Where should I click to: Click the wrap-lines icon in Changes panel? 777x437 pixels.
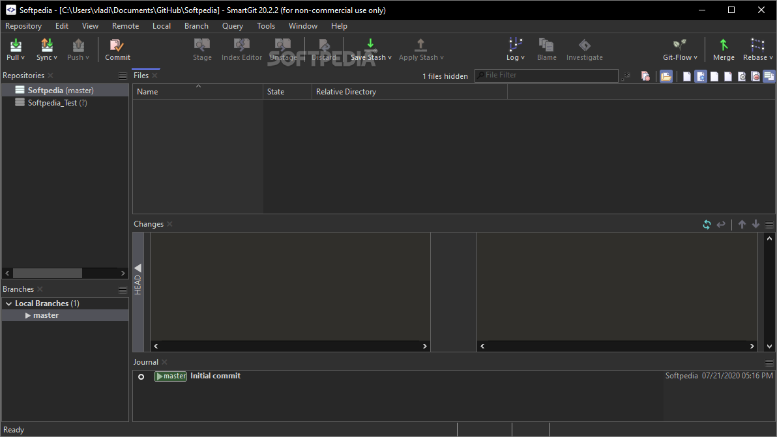click(721, 225)
